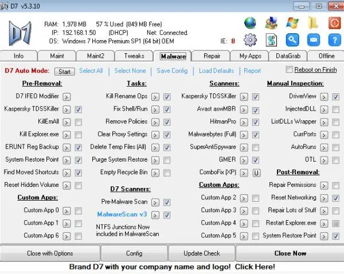Viewport: 344px width, 274px height.
Task: Run MalwareScan v3 arrow button
Action: [155, 215]
